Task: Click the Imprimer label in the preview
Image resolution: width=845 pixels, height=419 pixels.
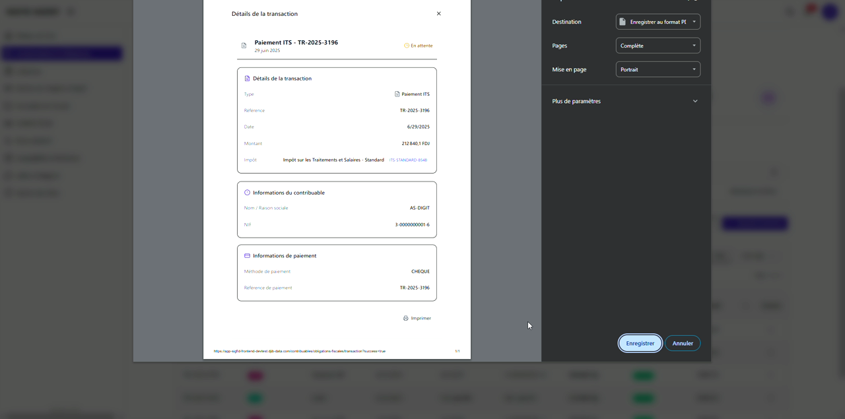Action: (x=421, y=318)
